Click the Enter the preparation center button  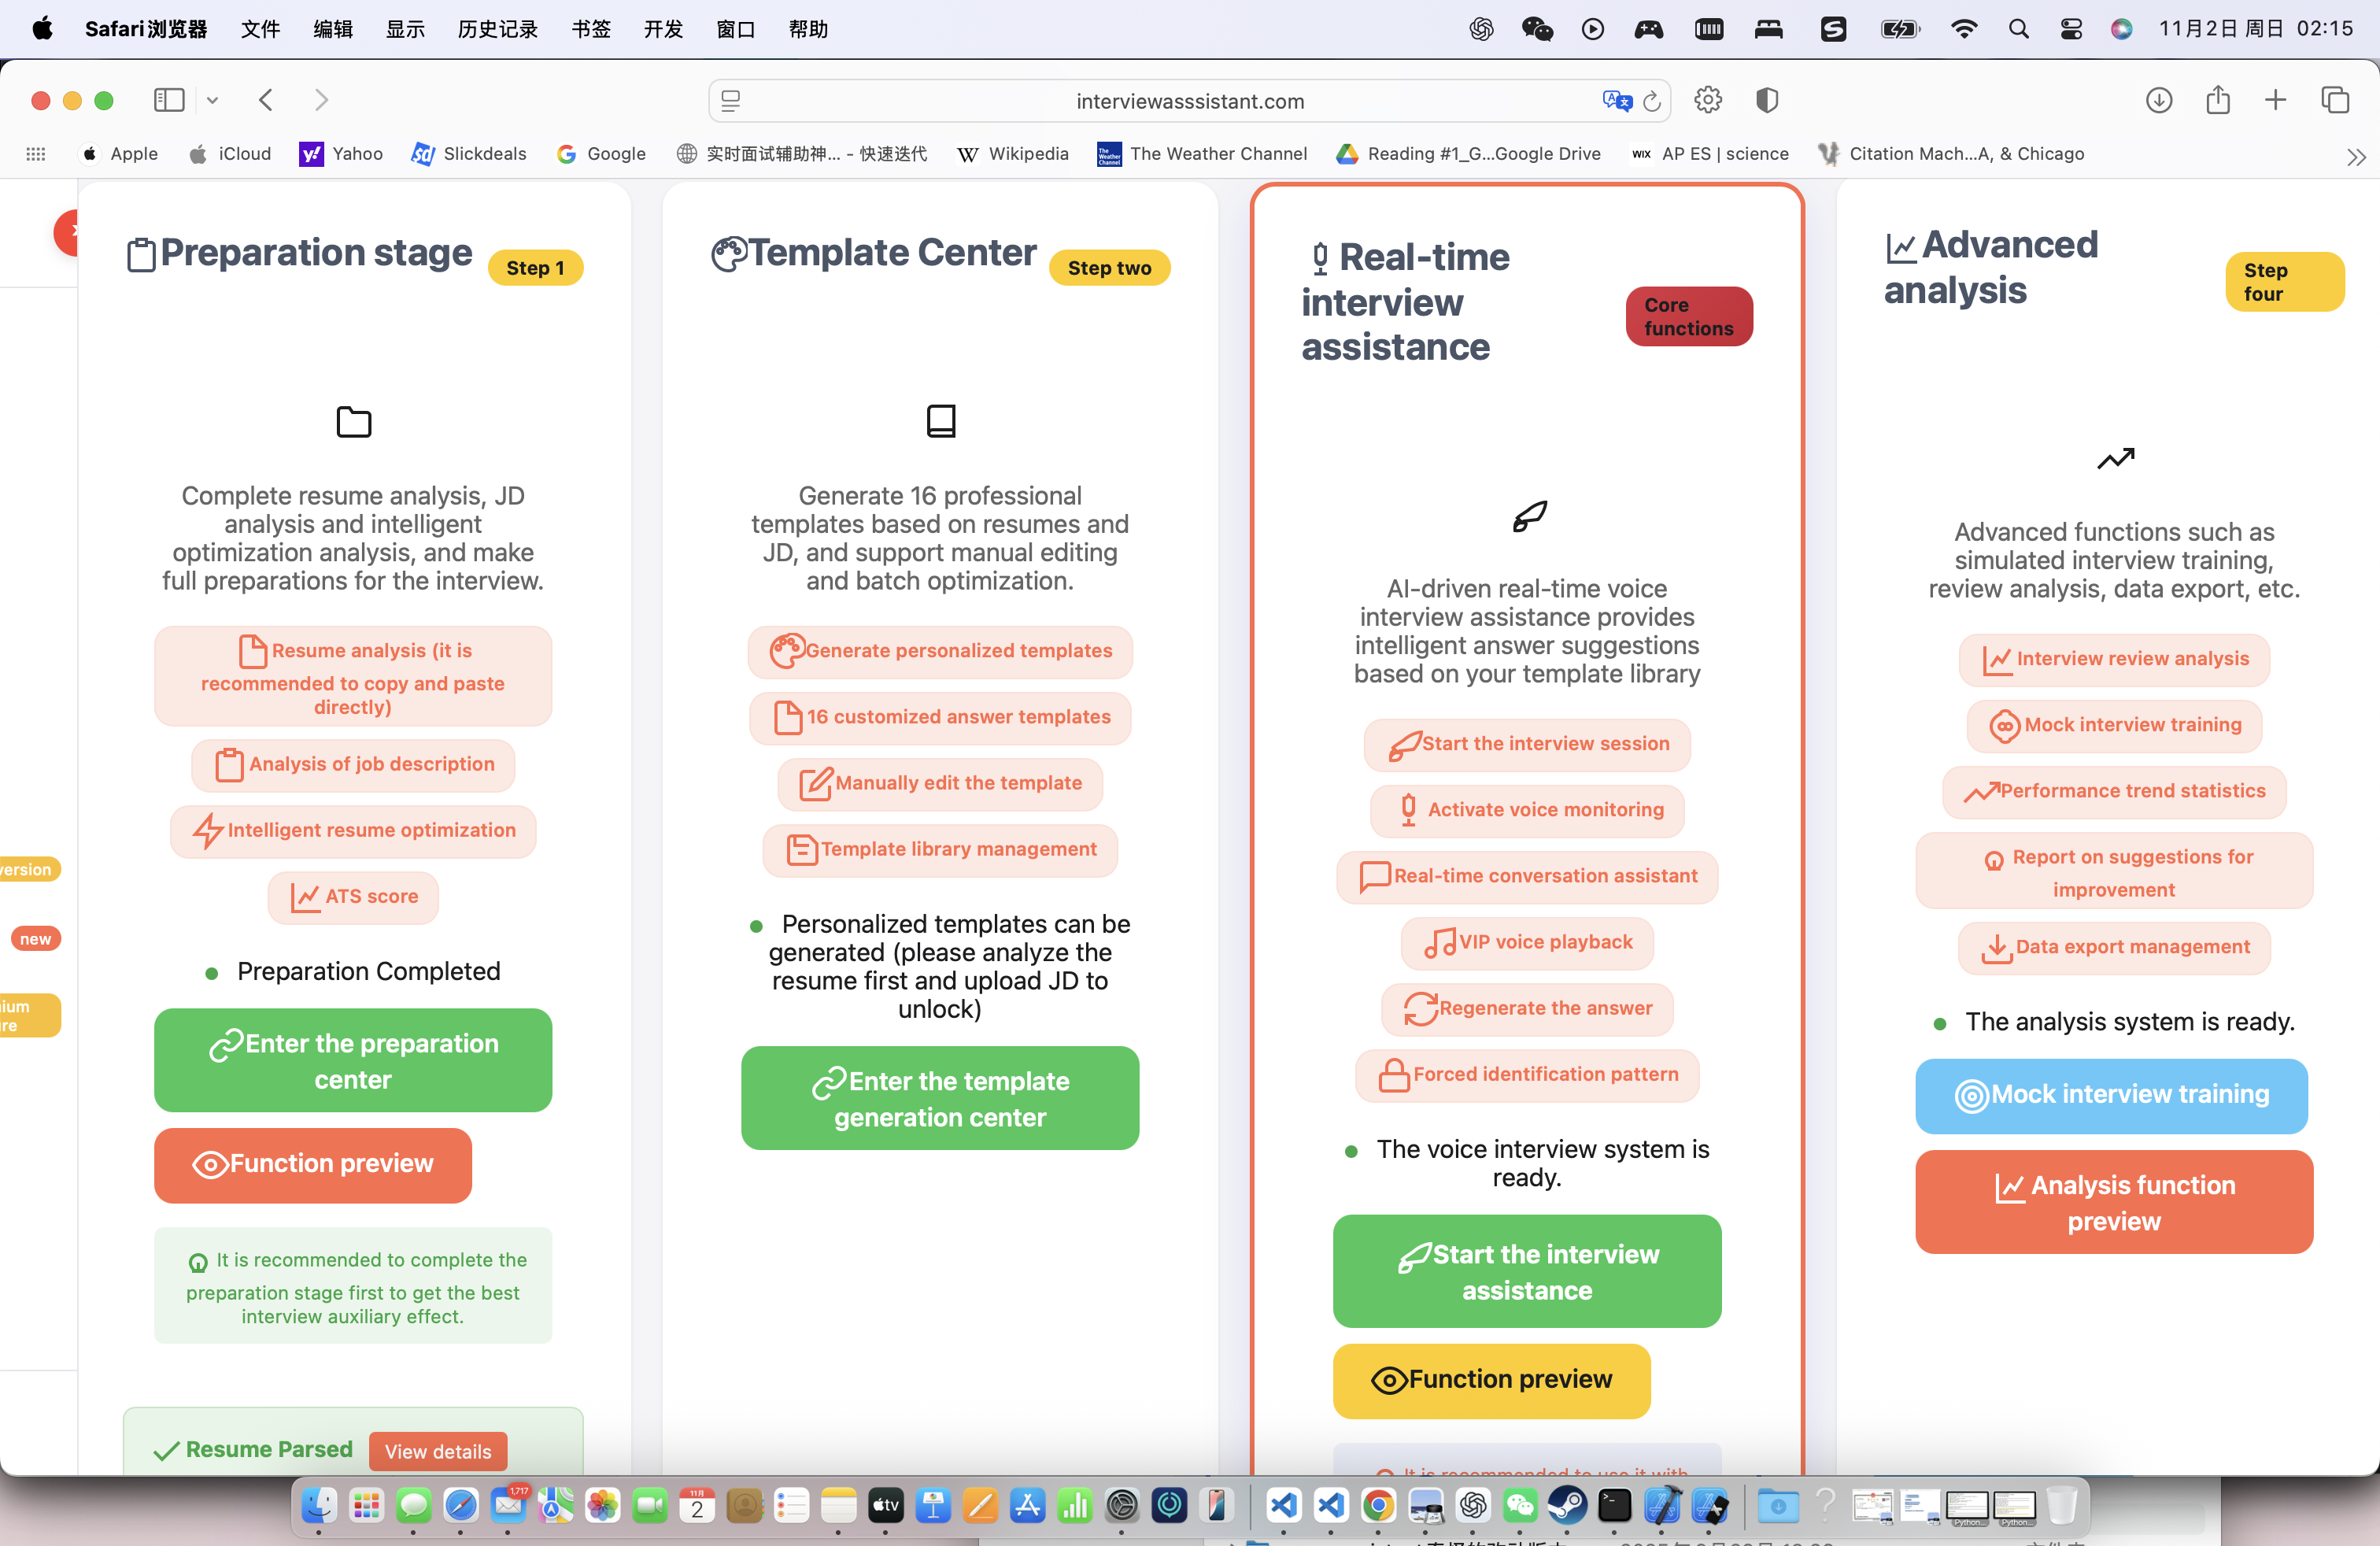352,1061
